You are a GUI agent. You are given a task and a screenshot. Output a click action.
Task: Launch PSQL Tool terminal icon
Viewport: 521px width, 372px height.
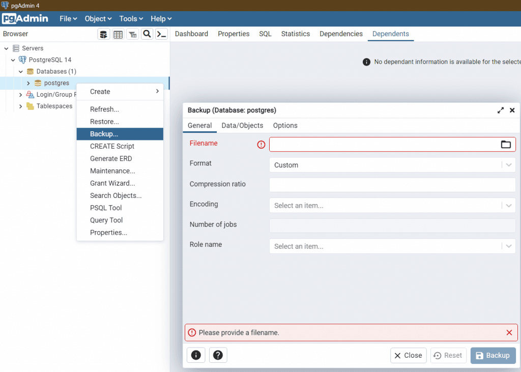point(161,34)
